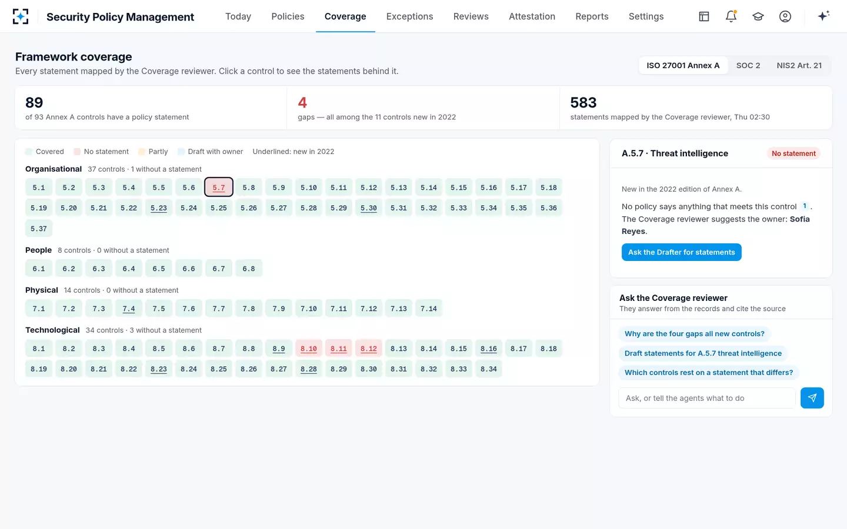The image size is (847, 529).
Task: Open the notifications bell
Action: (731, 16)
